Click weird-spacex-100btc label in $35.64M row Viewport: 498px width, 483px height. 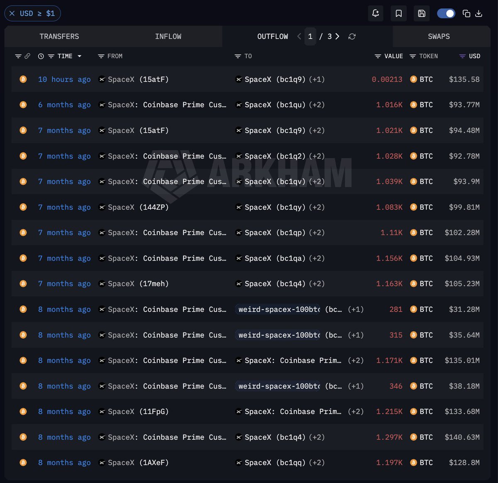pyautogui.click(x=279, y=335)
